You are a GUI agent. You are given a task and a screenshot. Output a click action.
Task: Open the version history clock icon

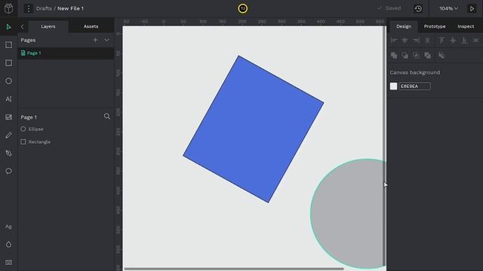pyautogui.click(x=418, y=8)
